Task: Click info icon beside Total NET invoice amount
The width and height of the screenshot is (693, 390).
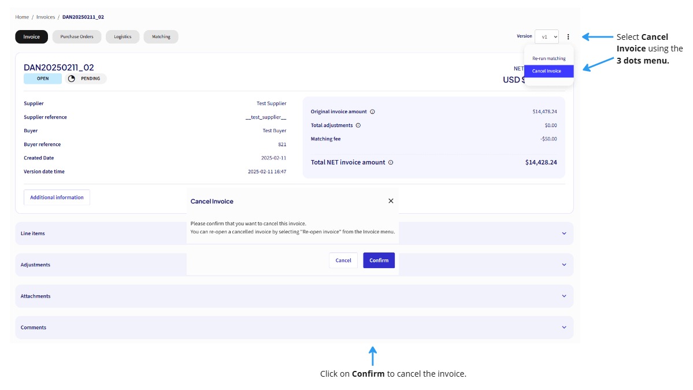Action: tap(391, 162)
